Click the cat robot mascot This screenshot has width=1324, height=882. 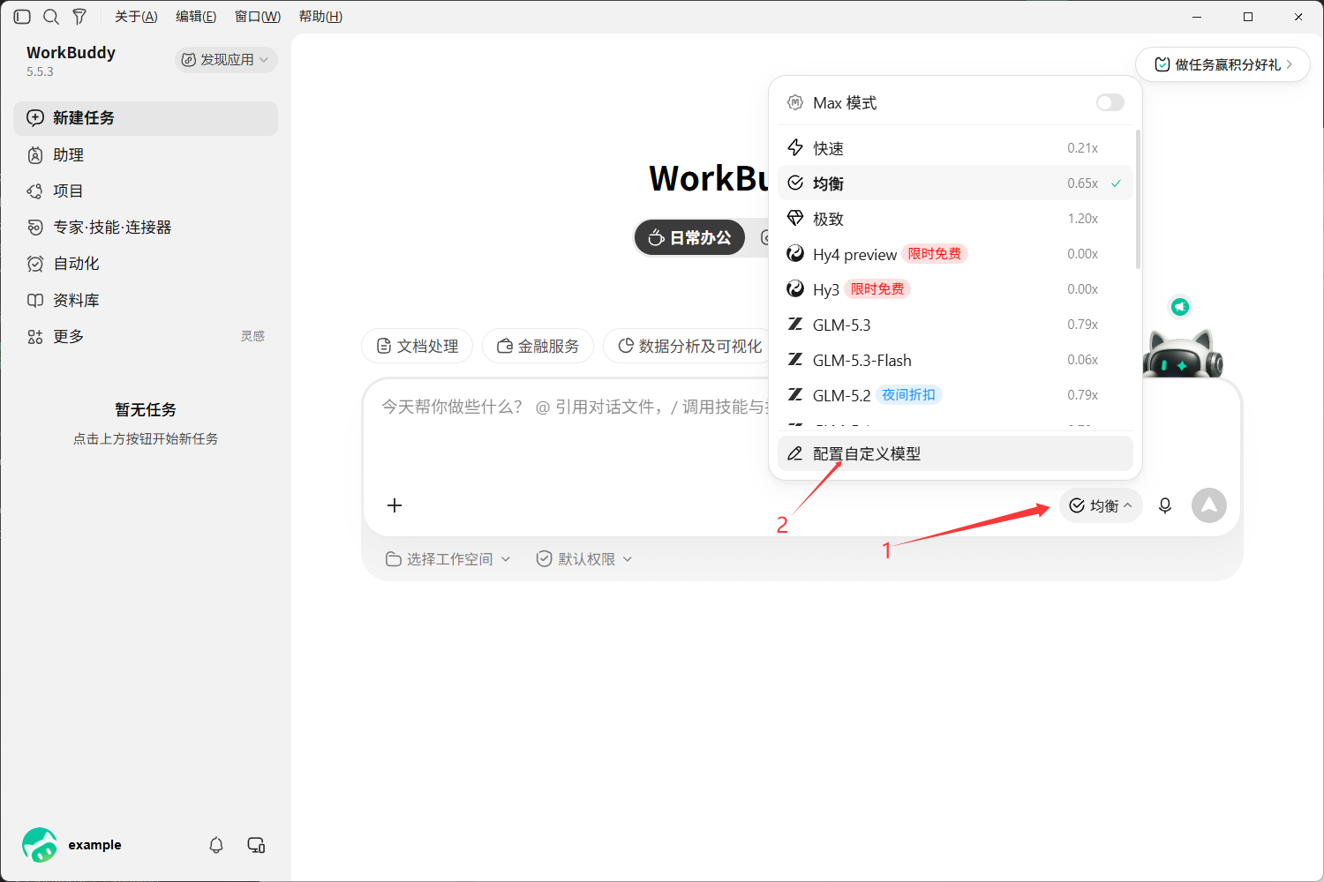tap(1183, 354)
